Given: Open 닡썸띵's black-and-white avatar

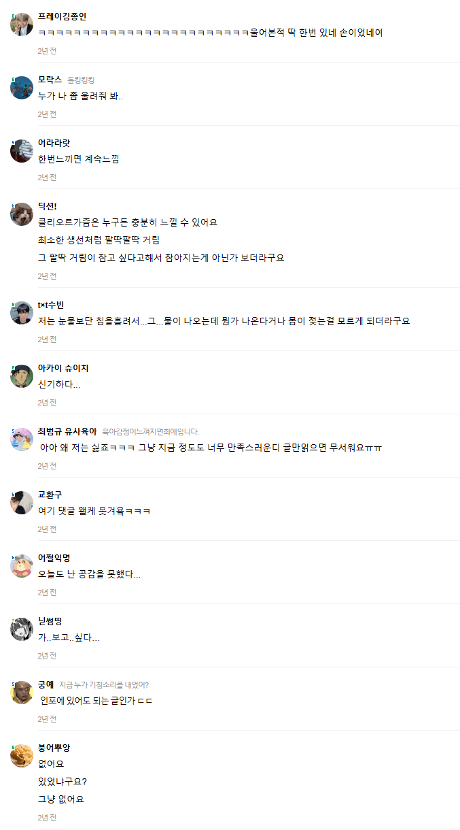Looking at the screenshot, I should (22, 629).
